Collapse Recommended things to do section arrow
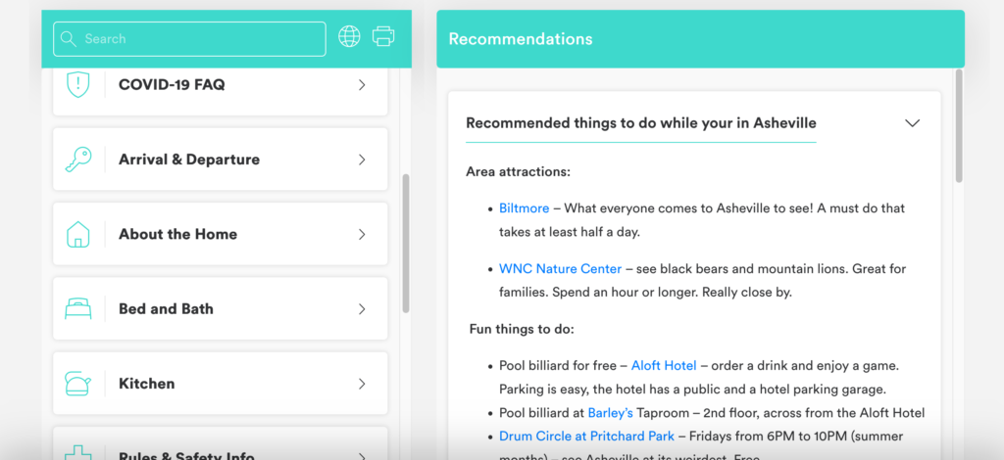The image size is (1004, 460). [913, 122]
